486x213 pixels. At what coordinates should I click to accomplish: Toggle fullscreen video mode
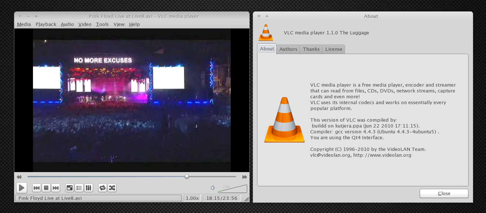coord(69,188)
